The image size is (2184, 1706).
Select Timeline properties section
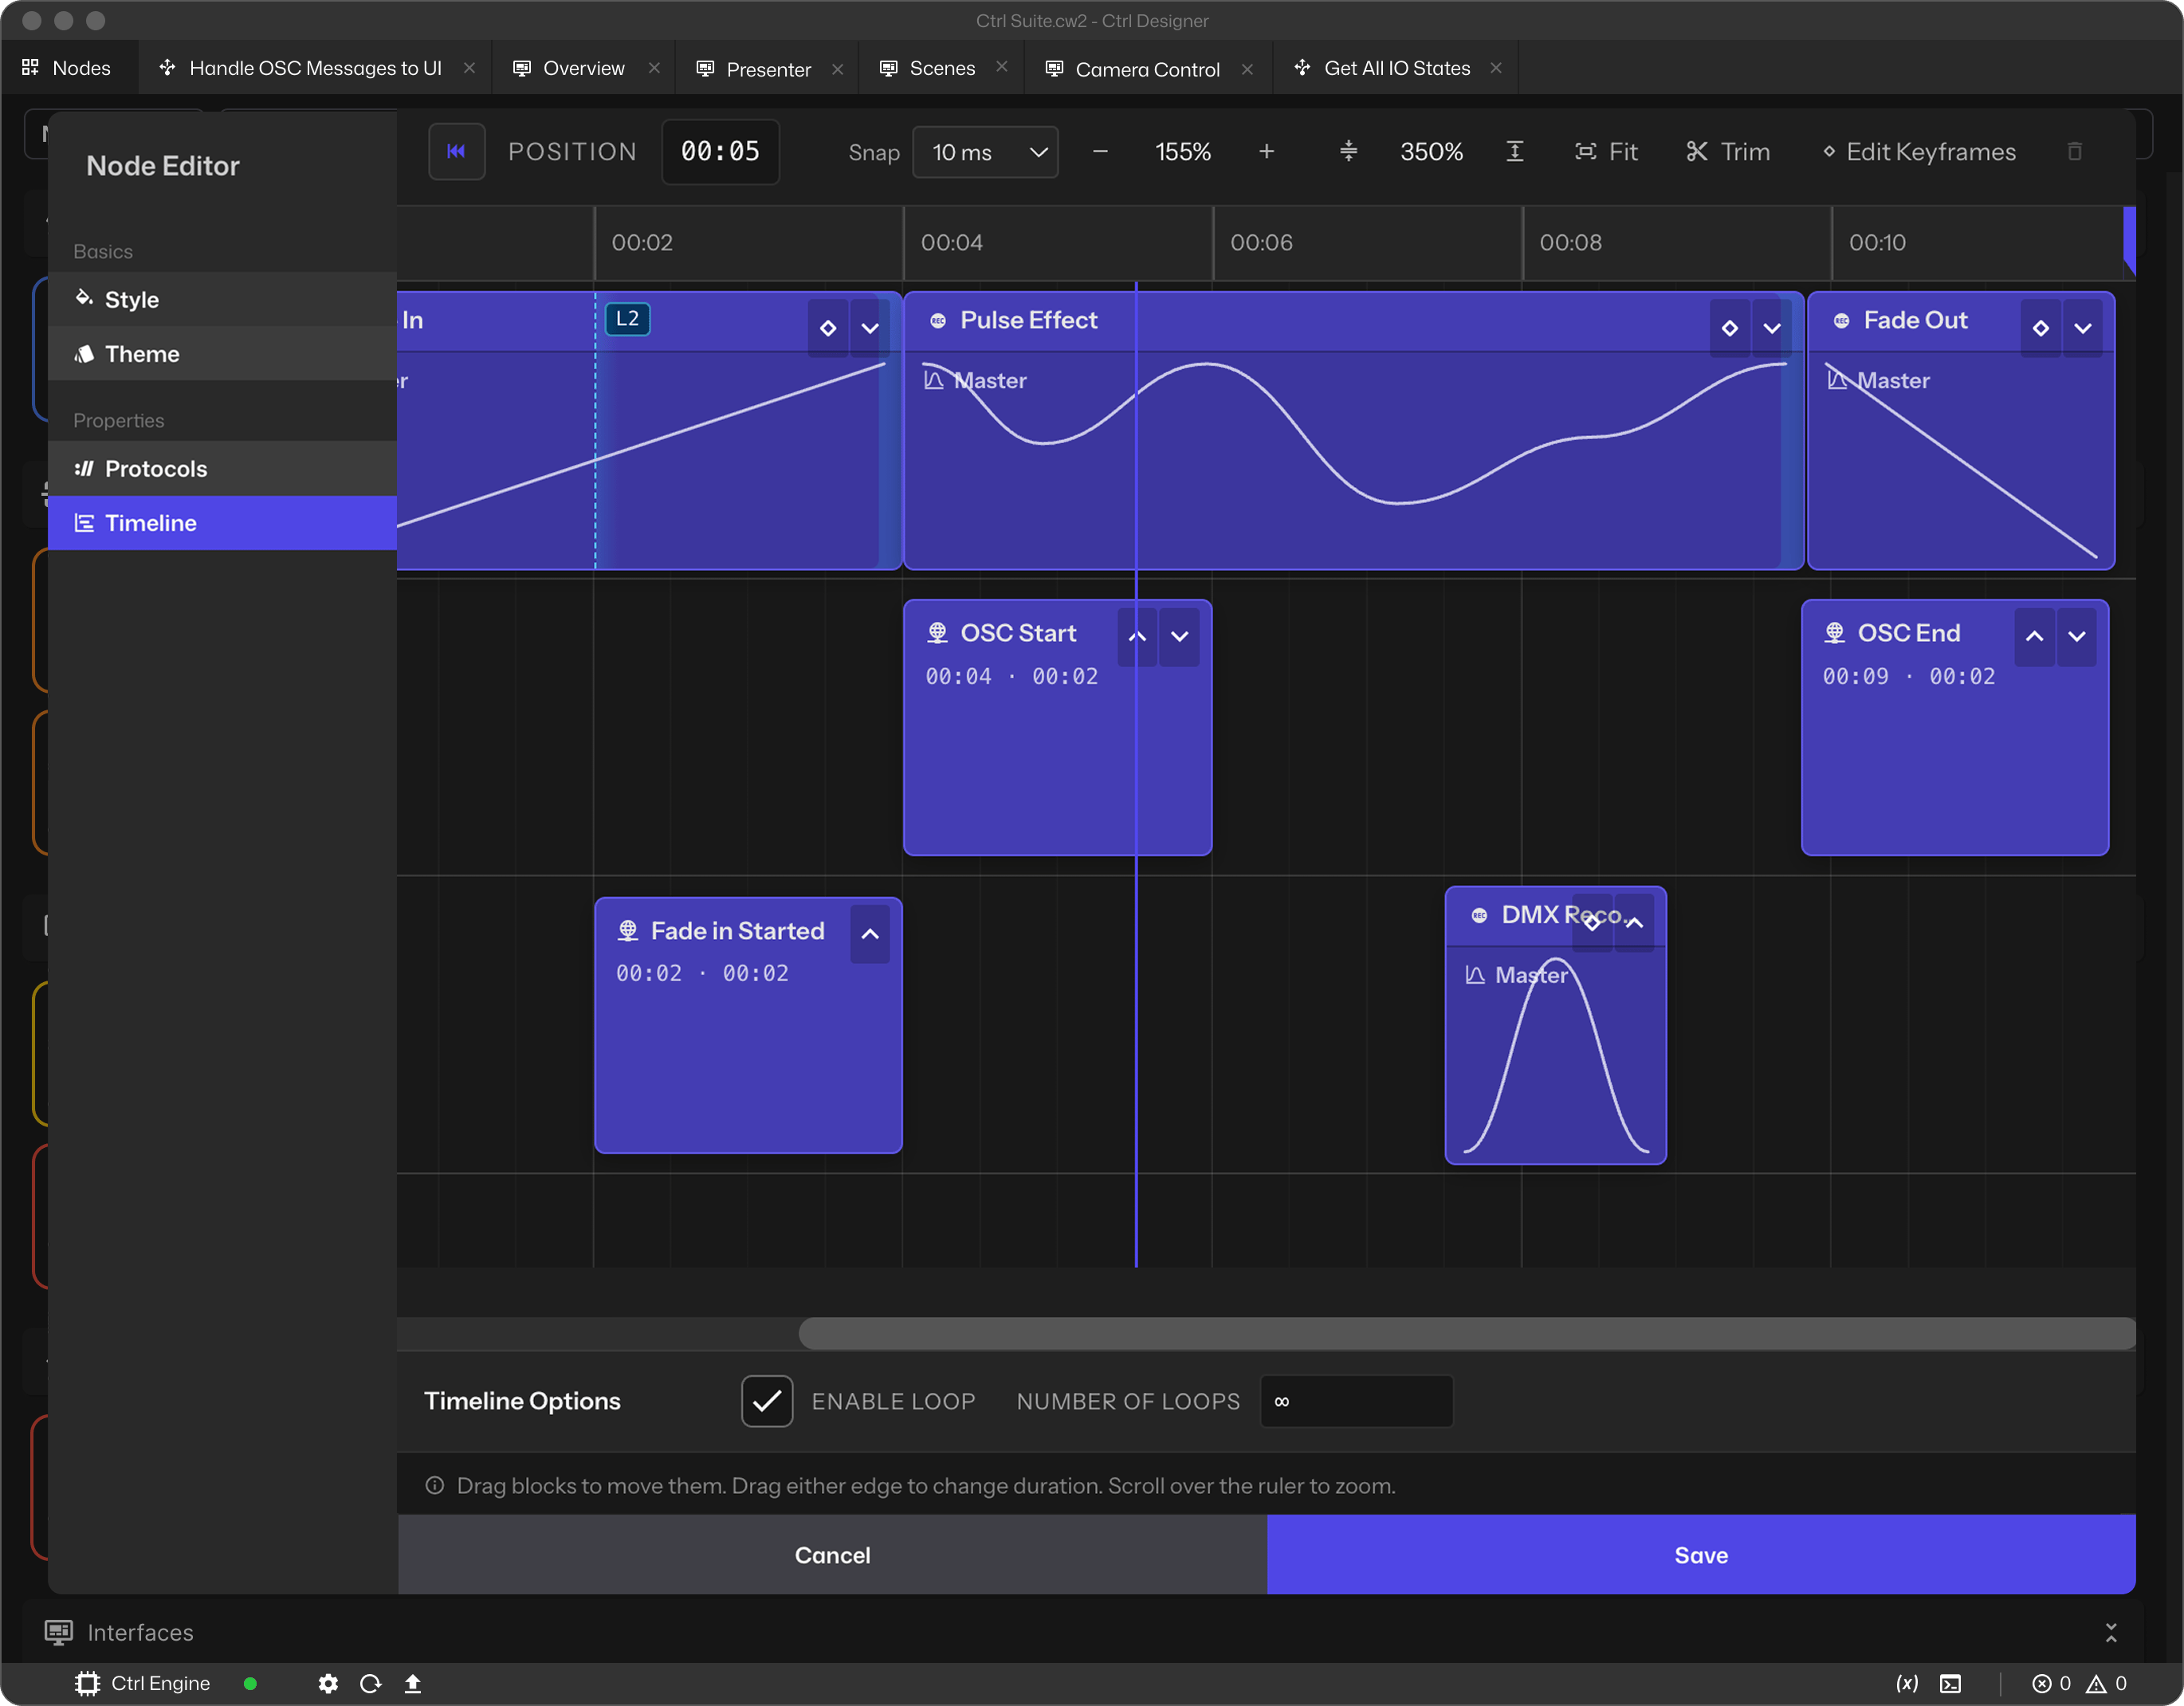click(222, 522)
